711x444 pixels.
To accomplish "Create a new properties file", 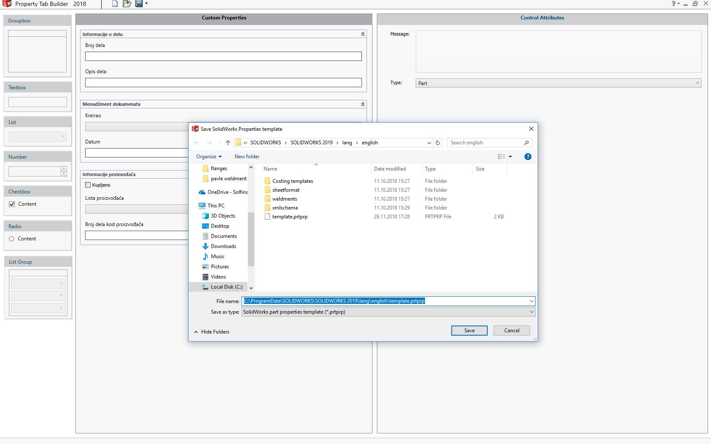I will (x=114, y=4).
